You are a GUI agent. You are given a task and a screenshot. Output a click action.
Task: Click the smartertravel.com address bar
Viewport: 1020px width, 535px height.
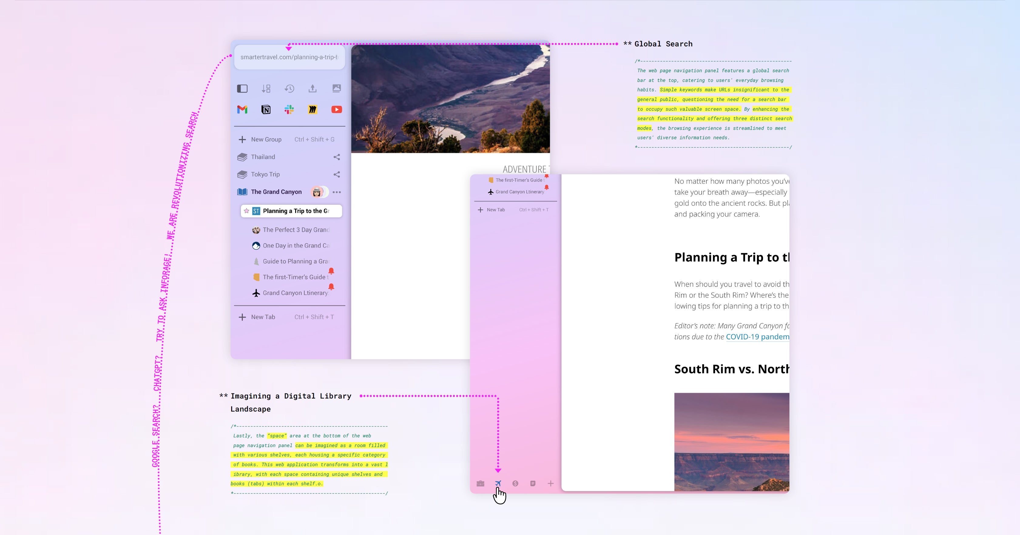point(290,57)
